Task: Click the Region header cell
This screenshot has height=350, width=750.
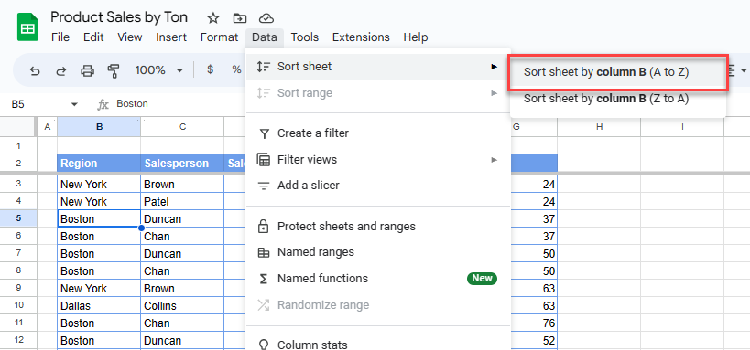Action: click(x=99, y=164)
